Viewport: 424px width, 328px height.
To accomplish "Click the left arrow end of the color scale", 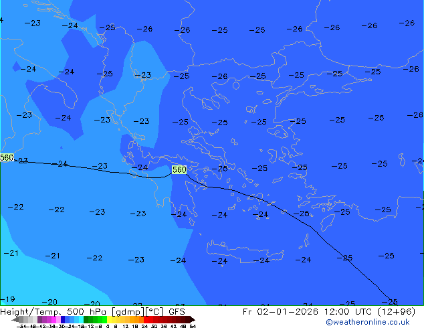I will click(15, 320).
